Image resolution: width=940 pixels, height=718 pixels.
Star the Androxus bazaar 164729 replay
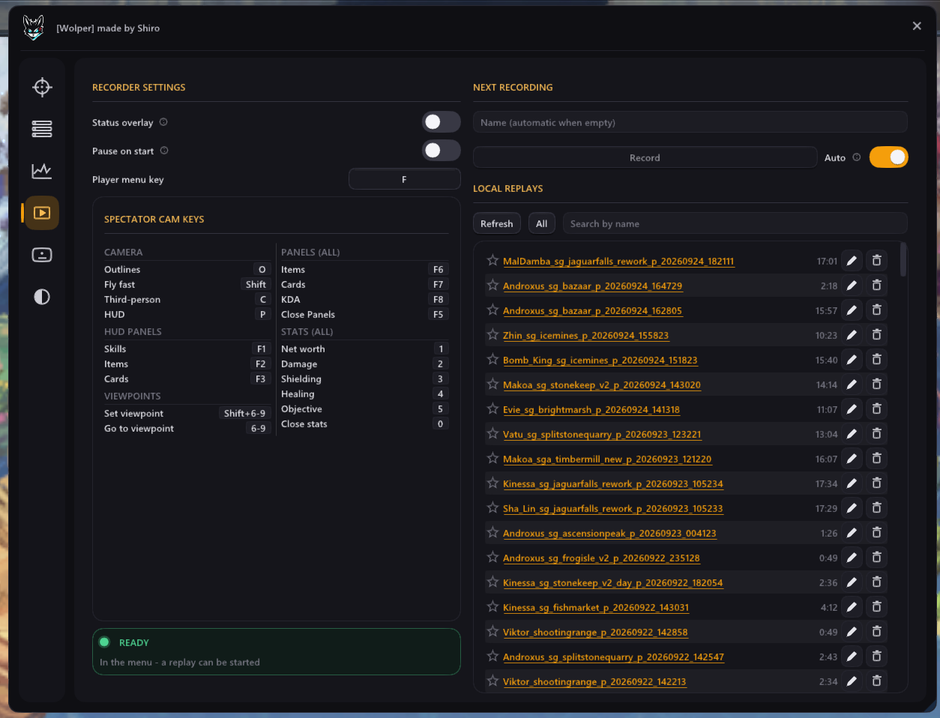[492, 285]
